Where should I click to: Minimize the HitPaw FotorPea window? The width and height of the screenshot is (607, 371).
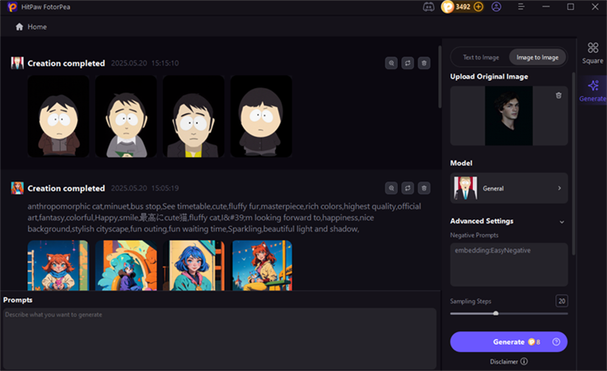tap(546, 7)
